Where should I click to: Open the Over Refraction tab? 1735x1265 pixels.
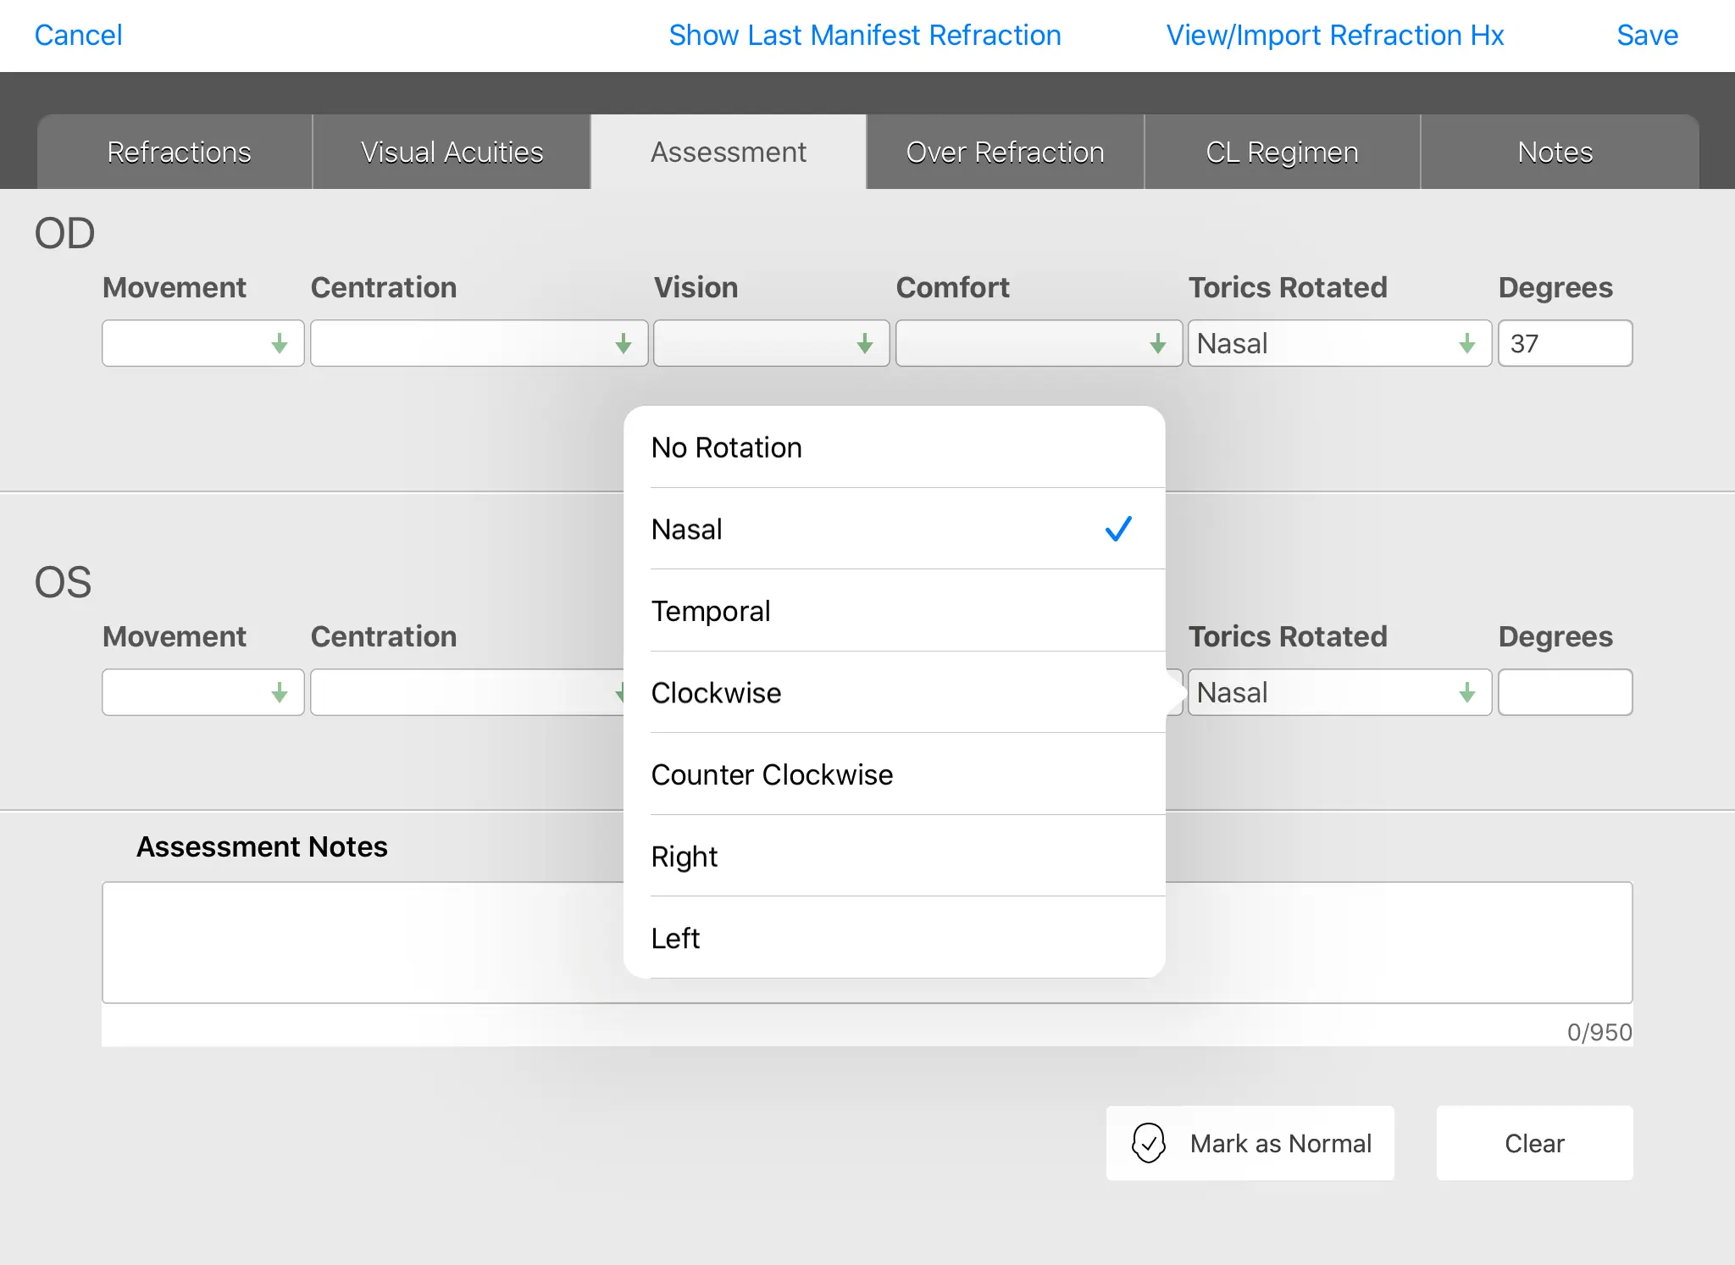coord(1006,152)
